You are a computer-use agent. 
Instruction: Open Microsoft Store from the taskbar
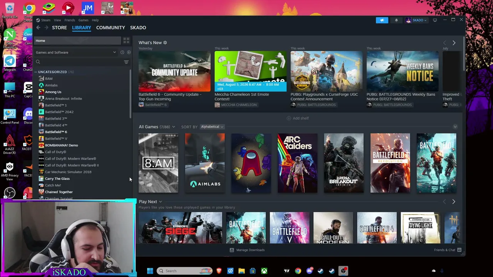coord(253,271)
